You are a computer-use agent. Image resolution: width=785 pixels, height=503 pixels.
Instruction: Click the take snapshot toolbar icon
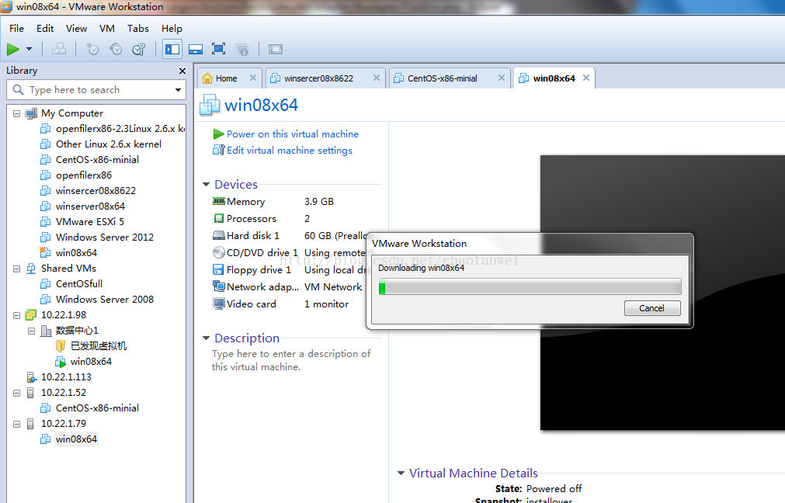pos(92,49)
